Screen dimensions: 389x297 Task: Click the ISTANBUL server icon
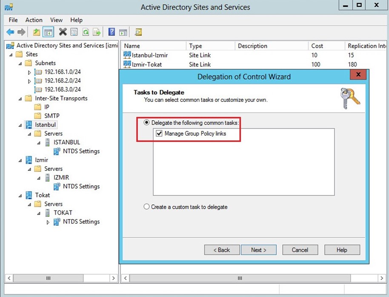tap(47, 142)
